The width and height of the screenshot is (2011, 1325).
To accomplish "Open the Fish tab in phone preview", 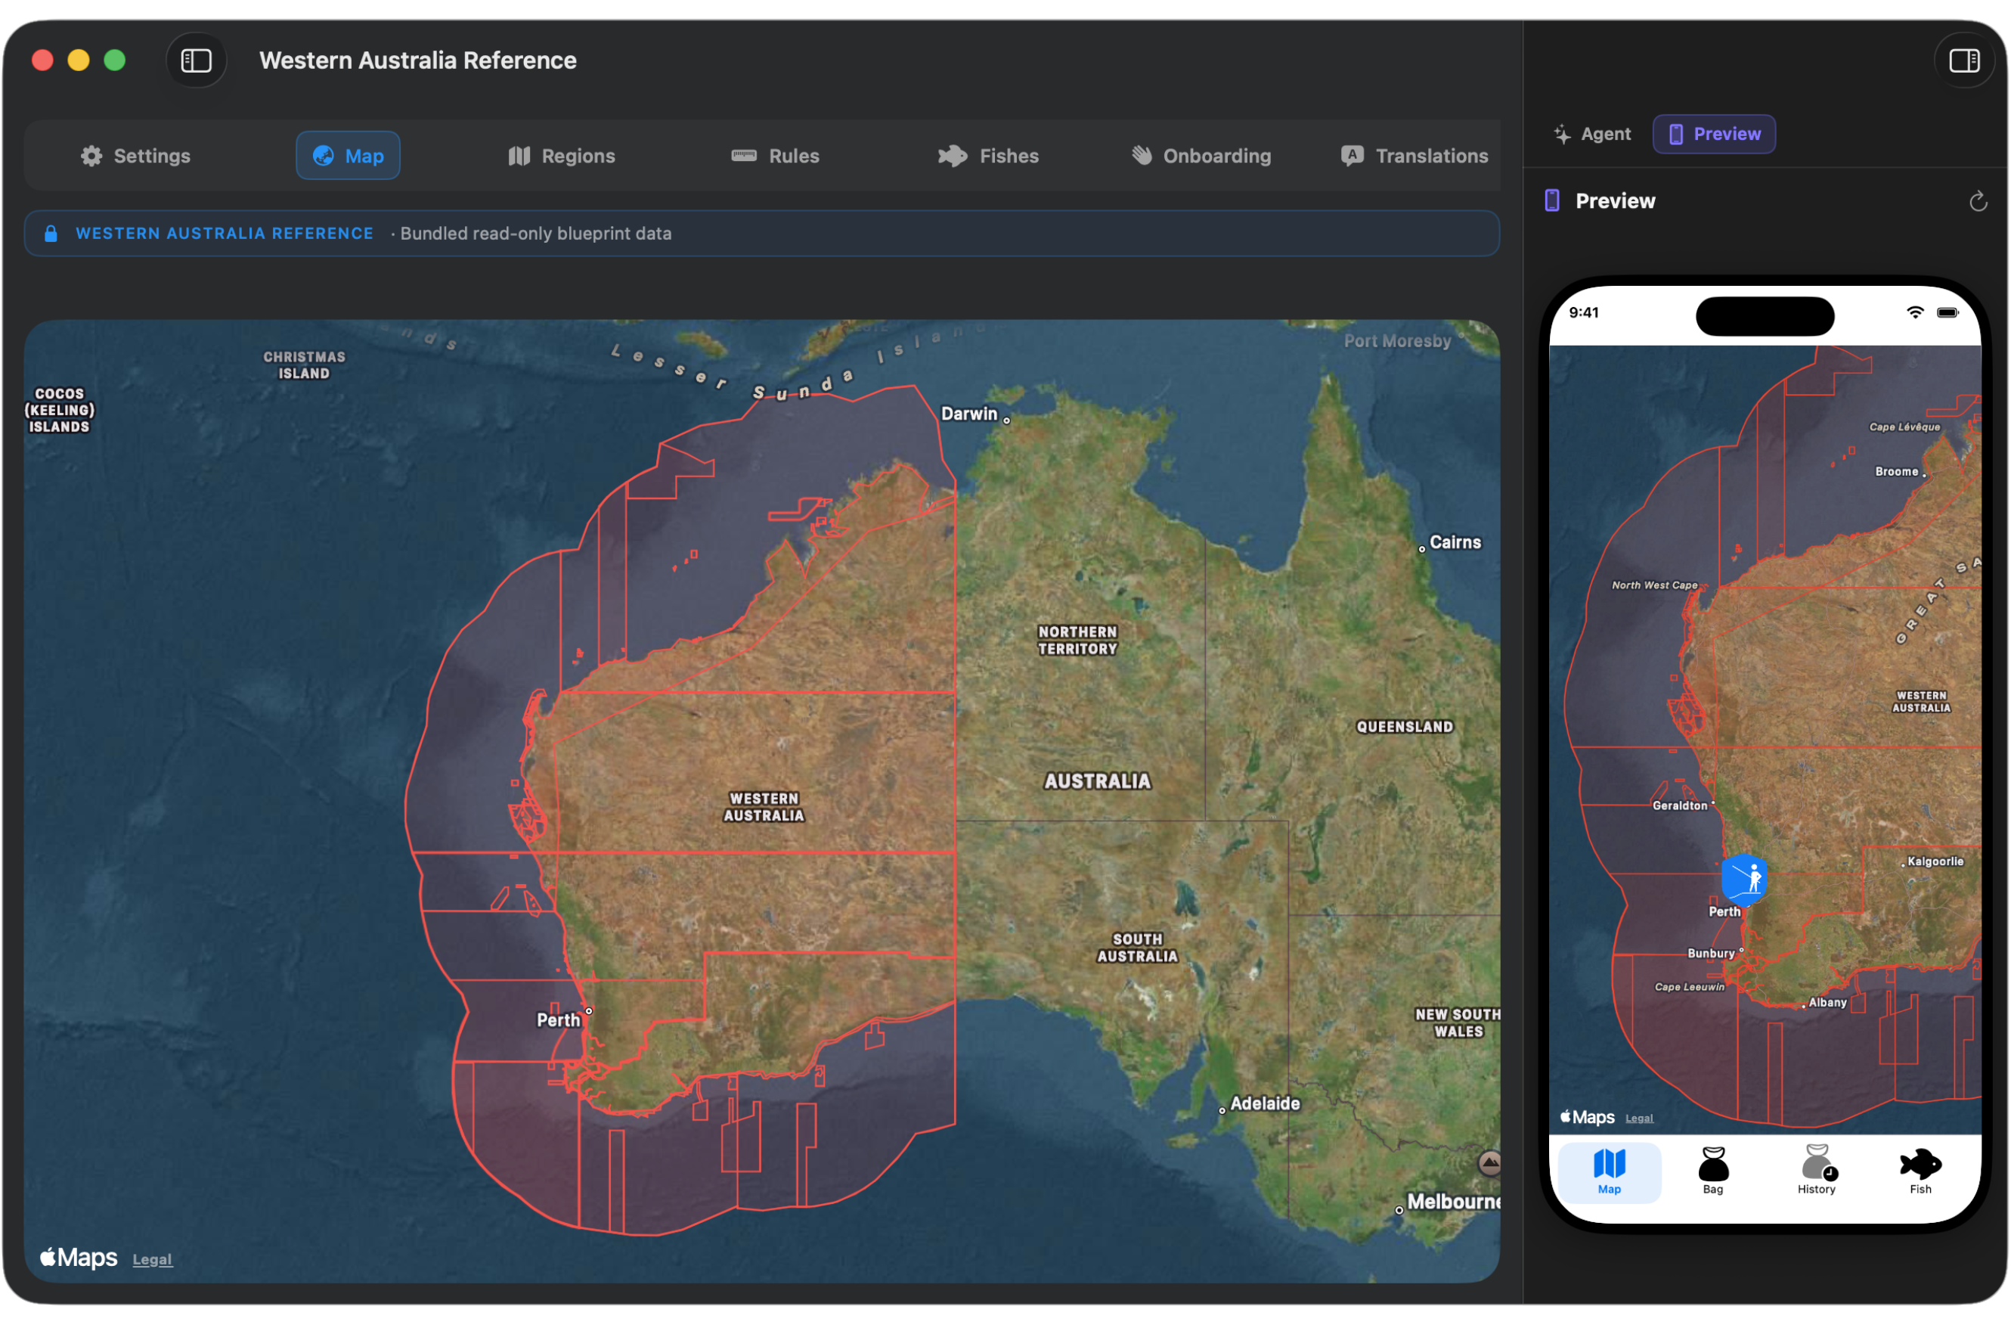I will coord(1920,1172).
